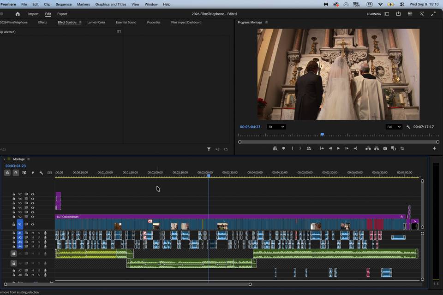Open the Markers menu
Viewport: 443px width, 295px height.
pos(84,4)
